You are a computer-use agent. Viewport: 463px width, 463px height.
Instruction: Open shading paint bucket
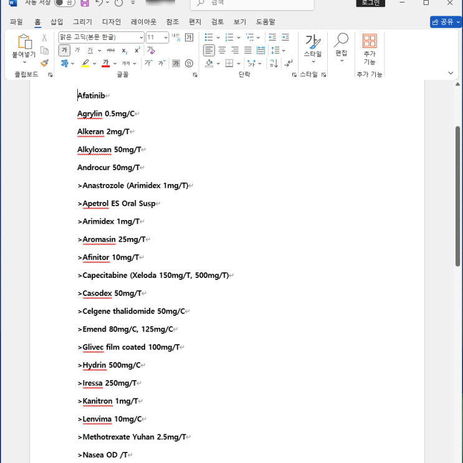(209, 63)
